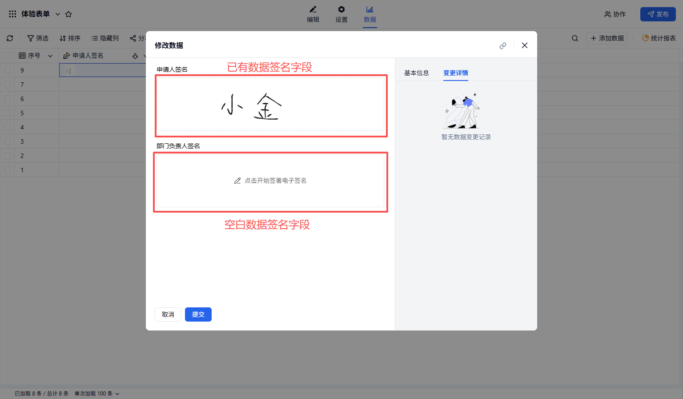Open 排序 sort tool

click(x=70, y=38)
